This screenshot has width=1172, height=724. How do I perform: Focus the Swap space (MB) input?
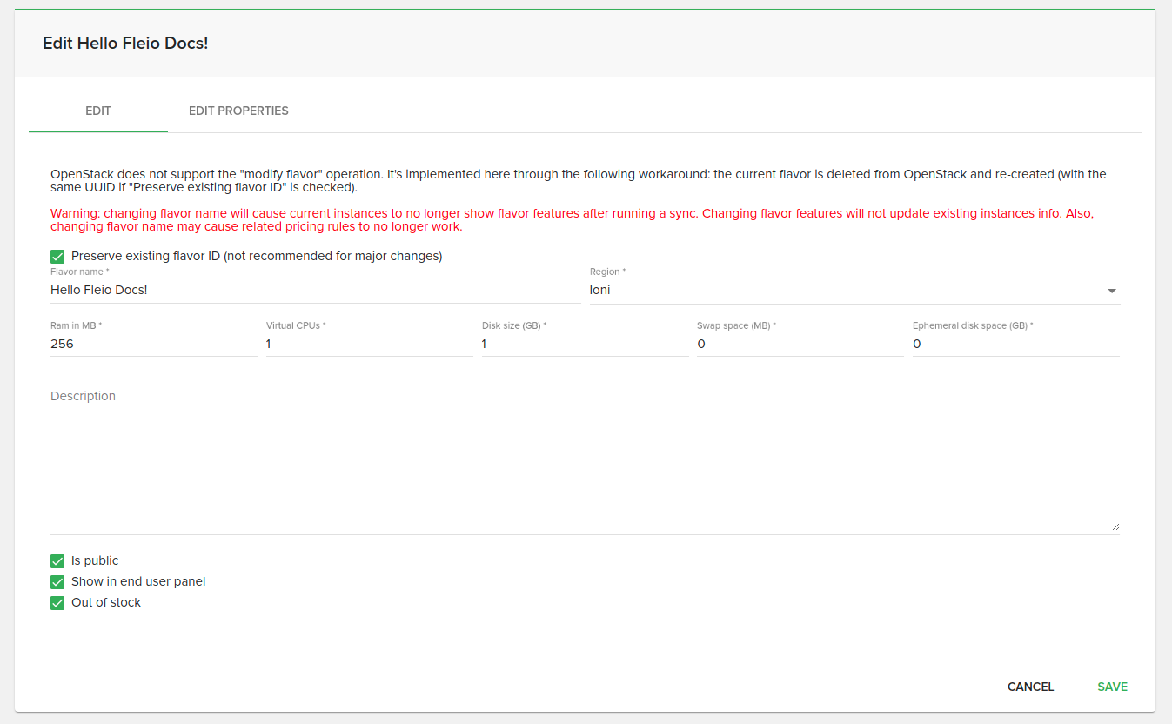(800, 345)
